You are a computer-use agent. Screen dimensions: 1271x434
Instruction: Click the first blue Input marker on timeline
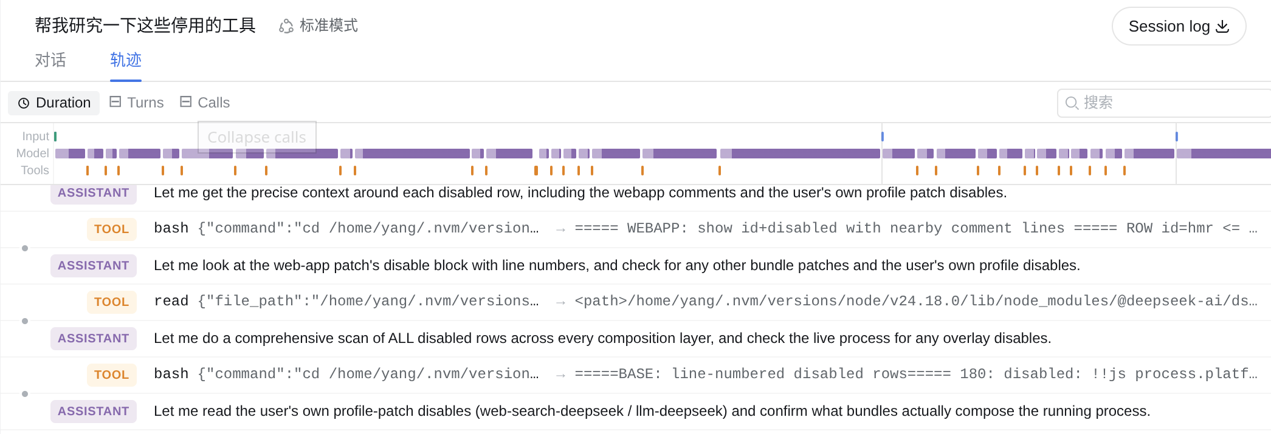(882, 137)
